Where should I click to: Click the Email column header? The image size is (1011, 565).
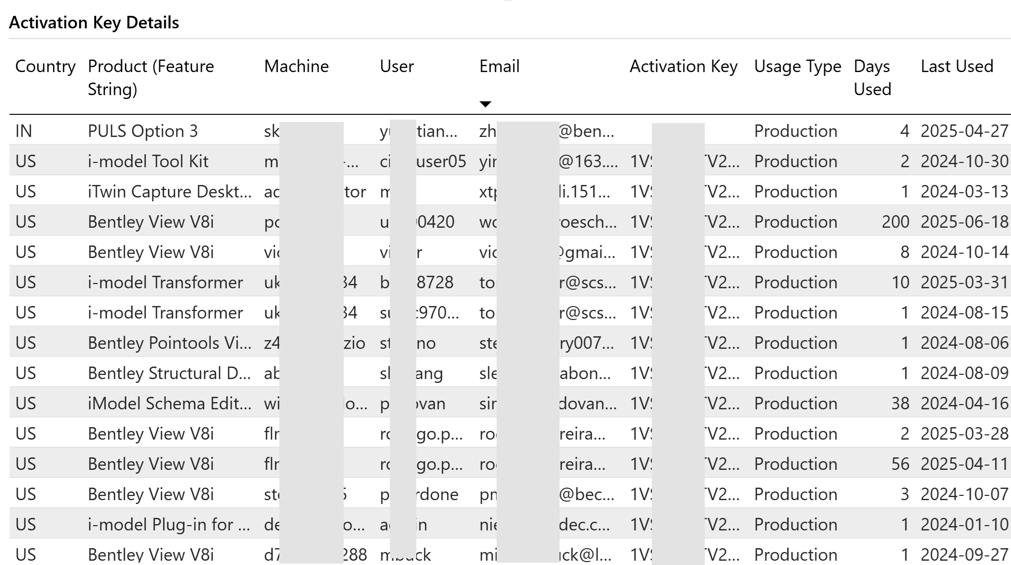point(499,66)
